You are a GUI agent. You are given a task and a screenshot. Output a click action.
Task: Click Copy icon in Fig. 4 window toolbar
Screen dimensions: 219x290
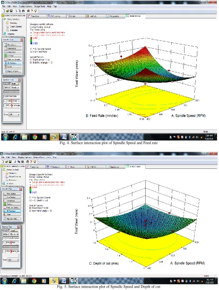point(20,11)
